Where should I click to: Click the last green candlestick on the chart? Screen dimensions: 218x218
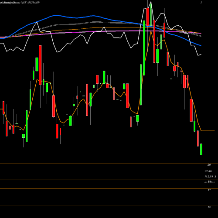[x=201, y=149]
